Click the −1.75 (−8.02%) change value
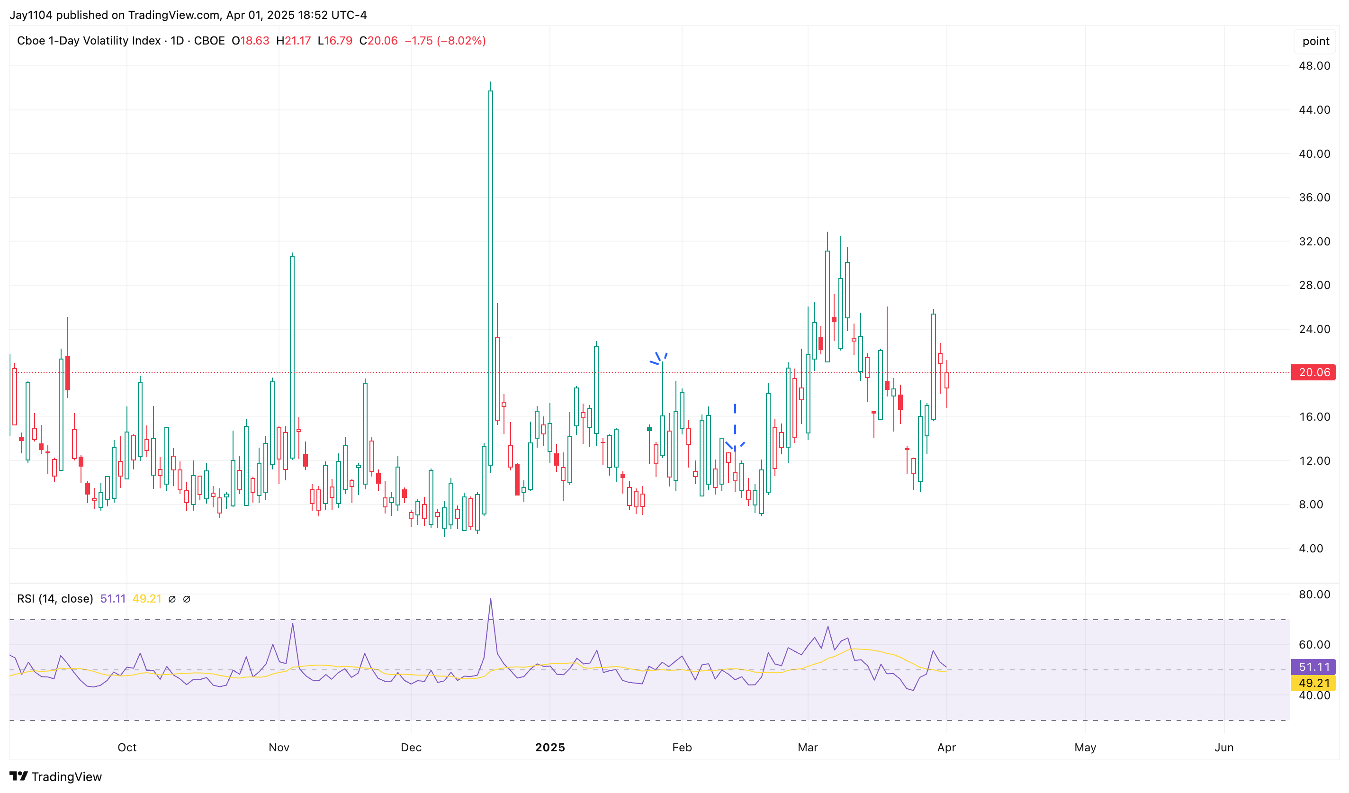The height and width of the screenshot is (793, 1349). (x=445, y=41)
